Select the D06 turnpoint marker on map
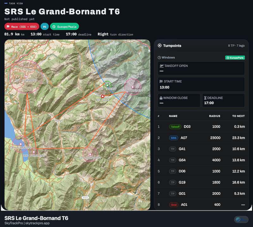Image resolution: width=253 pixels, height=227 pixels. pyautogui.click(x=34, y=152)
